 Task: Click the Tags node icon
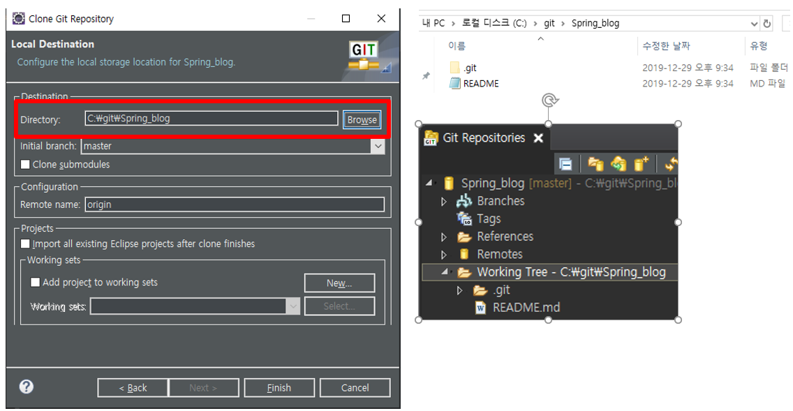click(464, 218)
